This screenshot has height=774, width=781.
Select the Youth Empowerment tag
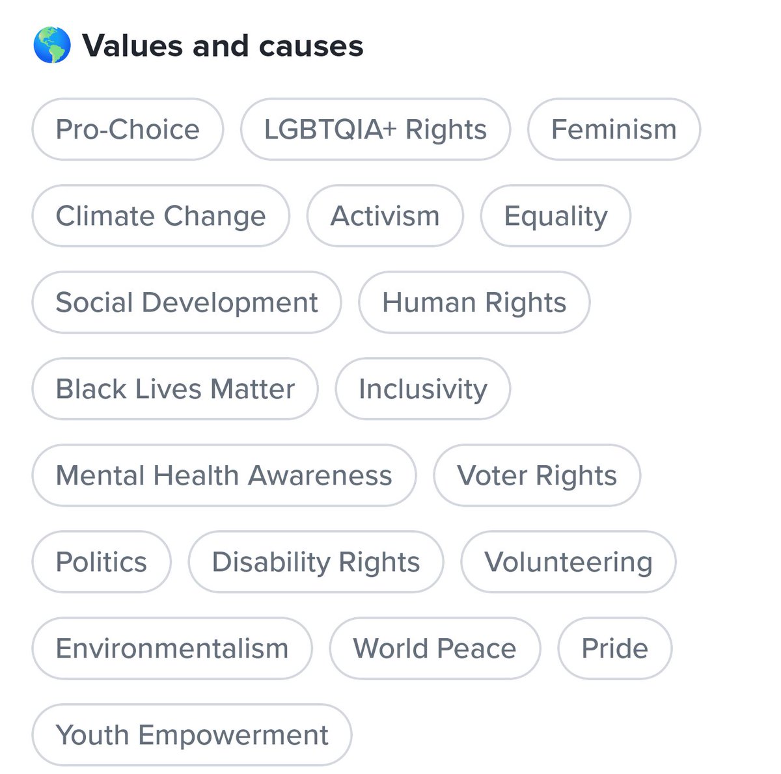click(x=192, y=734)
